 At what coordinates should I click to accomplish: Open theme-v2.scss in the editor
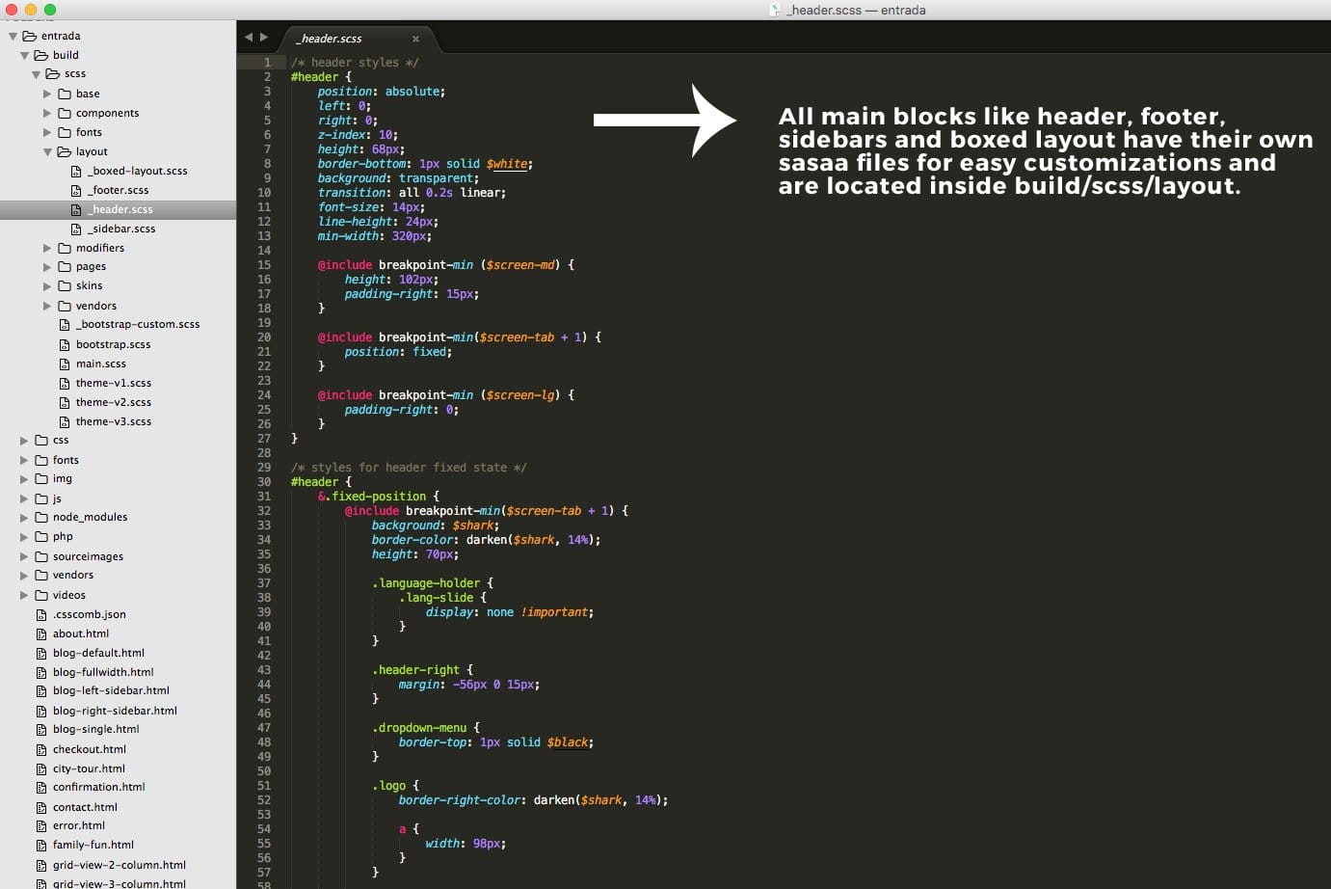[113, 402]
